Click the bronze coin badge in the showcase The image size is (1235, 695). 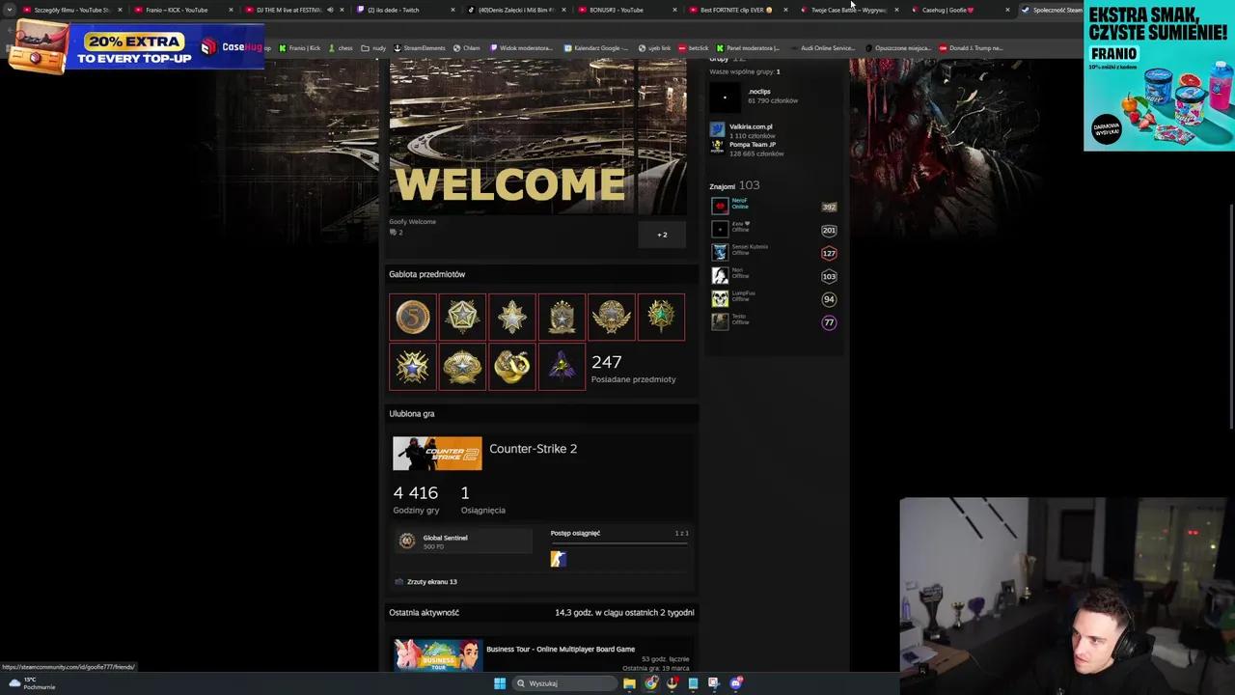point(412,317)
